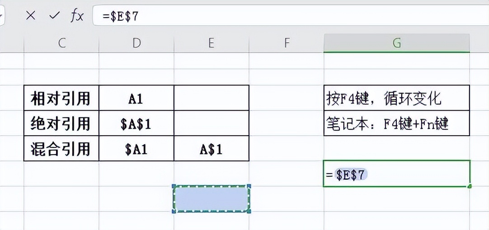The width and height of the screenshot is (489, 230).
Task: Click the cell labeled 相对引用
Action: click(x=61, y=98)
